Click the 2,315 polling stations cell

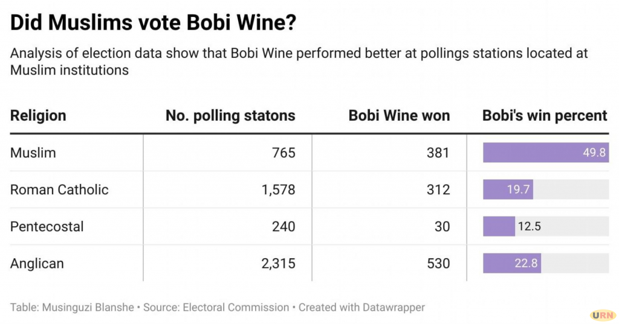click(x=278, y=264)
